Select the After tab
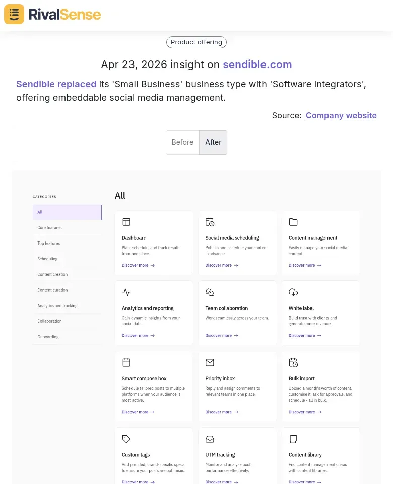Viewport: 393px width, 484px height. [213, 142]
